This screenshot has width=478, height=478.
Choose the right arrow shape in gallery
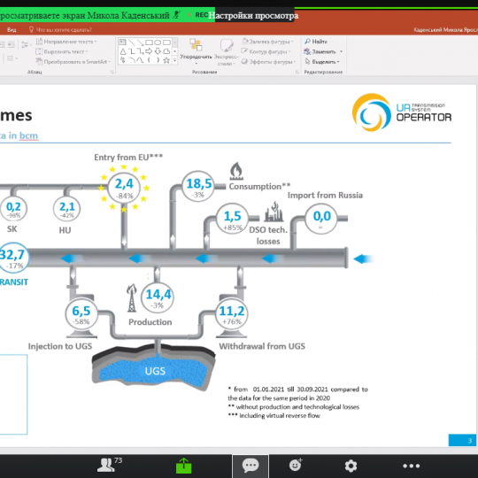(149, 51)
